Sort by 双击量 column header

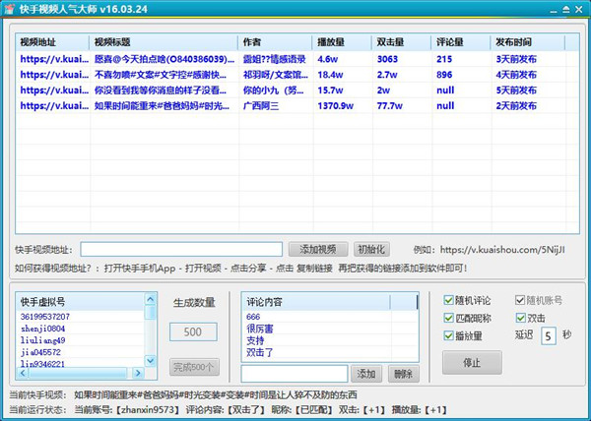(x=402, y=42)
